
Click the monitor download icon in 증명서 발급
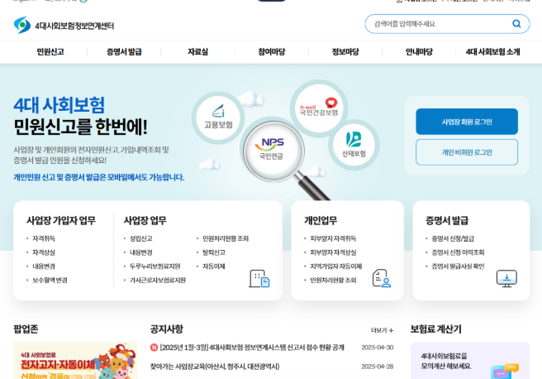coord(506,278)
